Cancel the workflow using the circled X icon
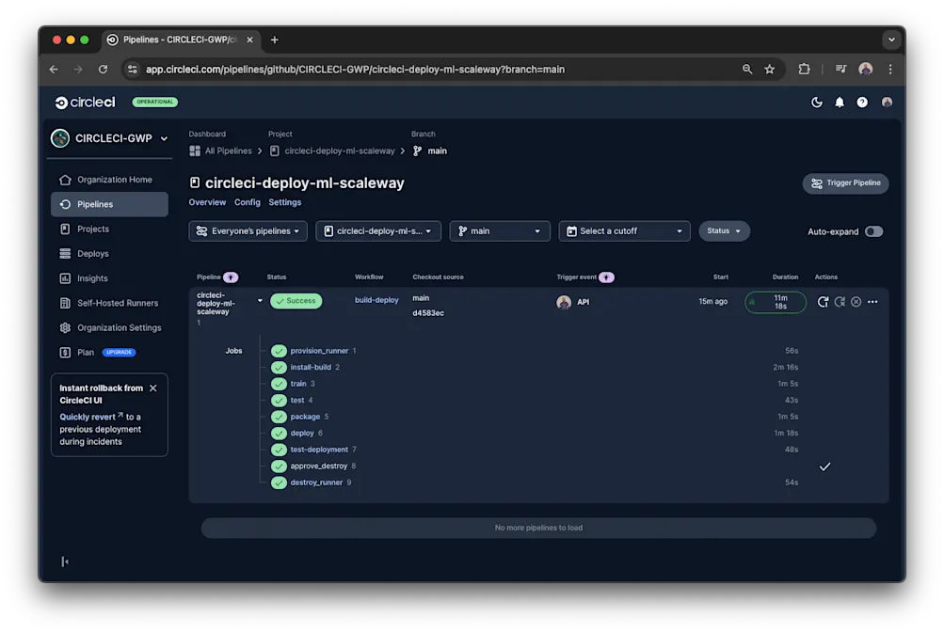This screenshot has width=944, height=633. point(855,302)
